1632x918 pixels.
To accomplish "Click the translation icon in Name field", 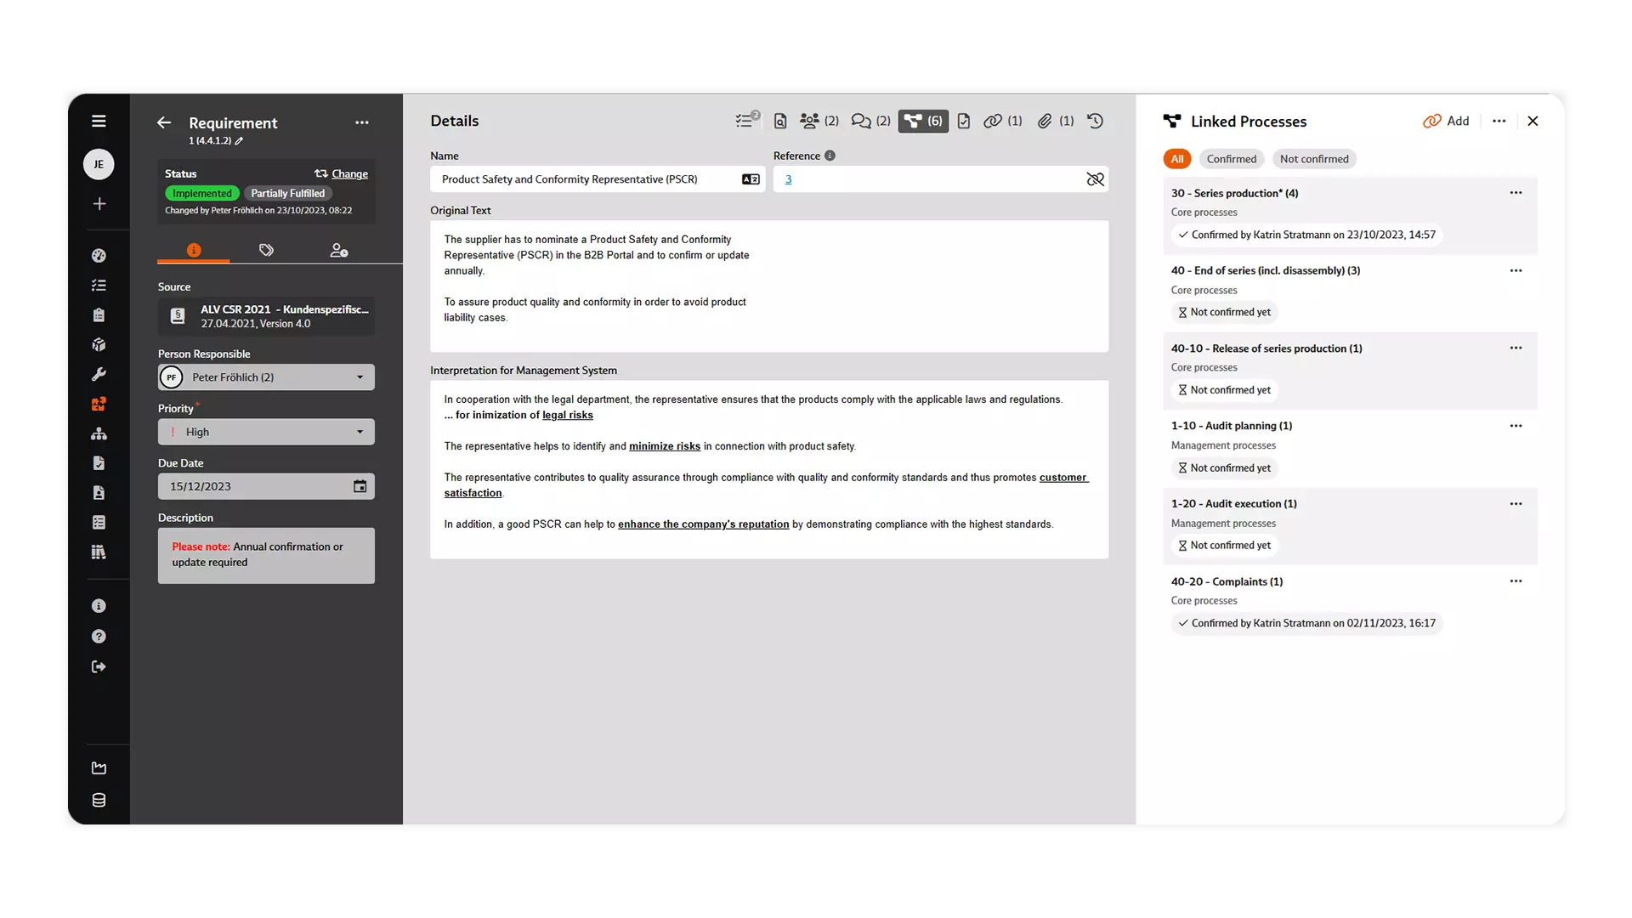I will 751,179.
